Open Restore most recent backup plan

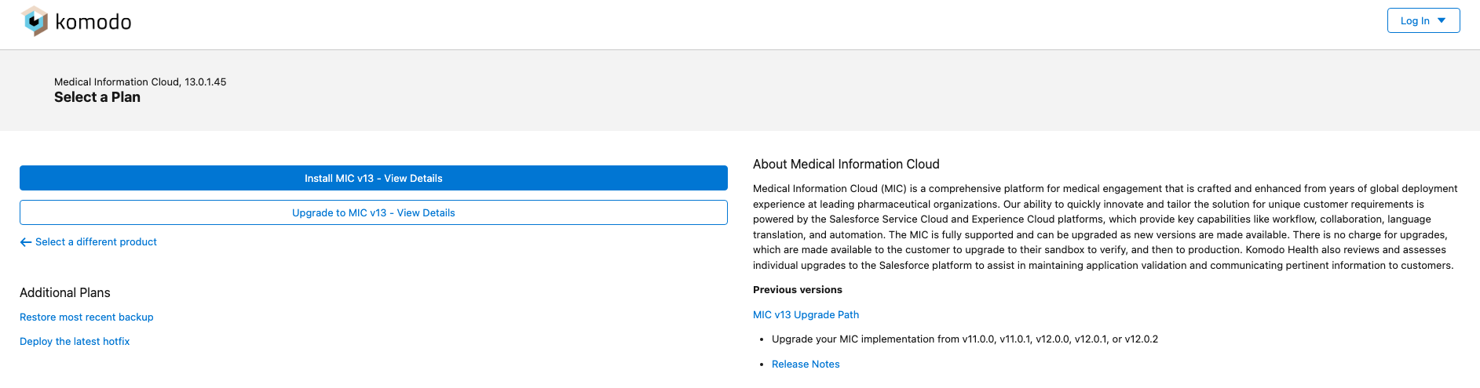tap(86, 317)
